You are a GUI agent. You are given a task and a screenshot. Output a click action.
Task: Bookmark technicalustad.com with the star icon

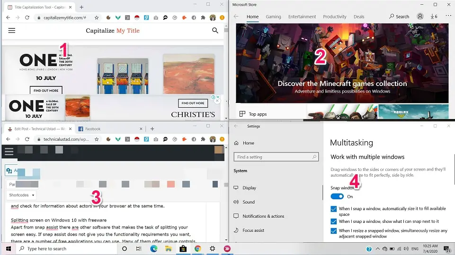pos(97,139)
